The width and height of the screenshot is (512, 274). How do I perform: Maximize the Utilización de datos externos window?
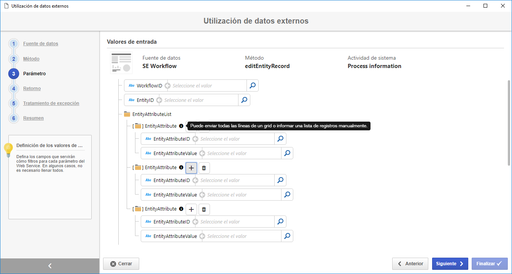[x=485, y=6]
